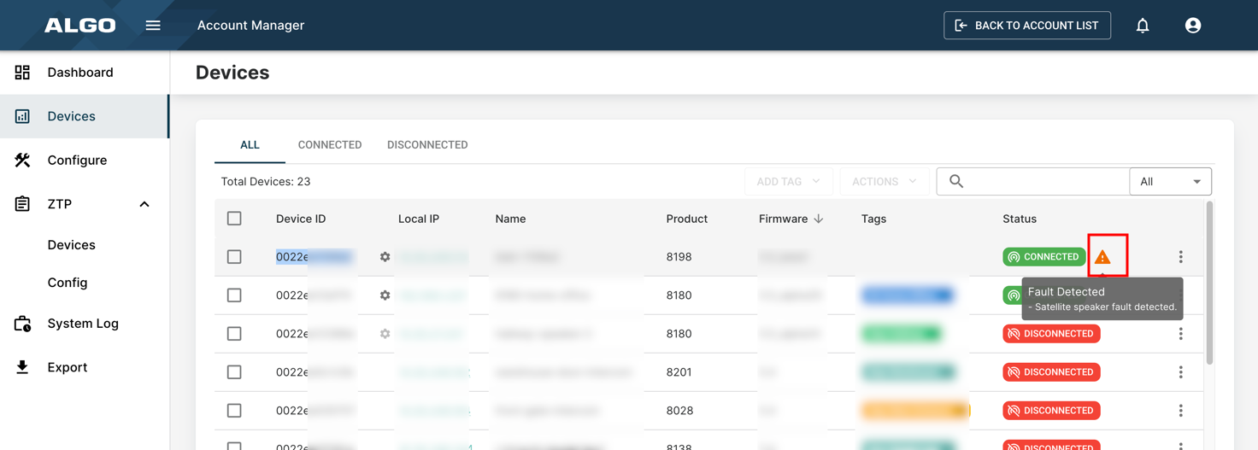
Task: Click the 8201 product cell
Action: click(679, 372)
